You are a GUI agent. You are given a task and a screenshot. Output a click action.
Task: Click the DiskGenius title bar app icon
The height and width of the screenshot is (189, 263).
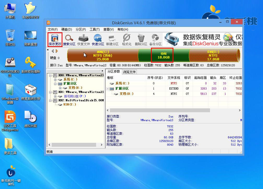tap(49, 22)
